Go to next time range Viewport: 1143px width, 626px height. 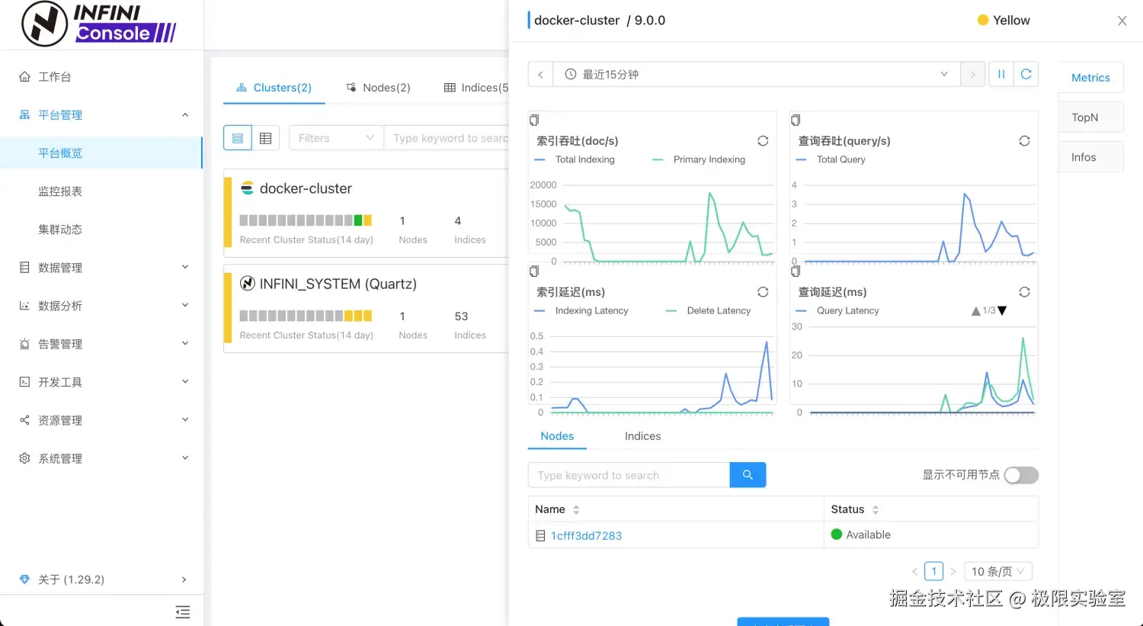[972, 74]
